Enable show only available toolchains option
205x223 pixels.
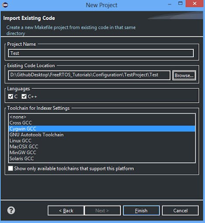coord(10,168)
